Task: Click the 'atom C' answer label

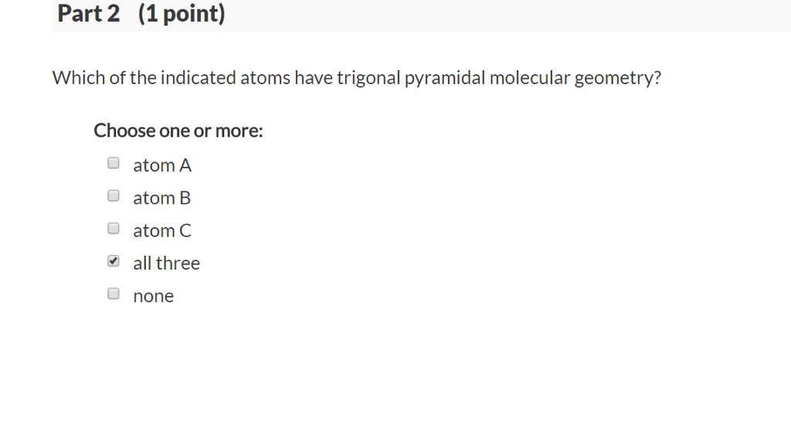Action: click(x=162, y=230)
